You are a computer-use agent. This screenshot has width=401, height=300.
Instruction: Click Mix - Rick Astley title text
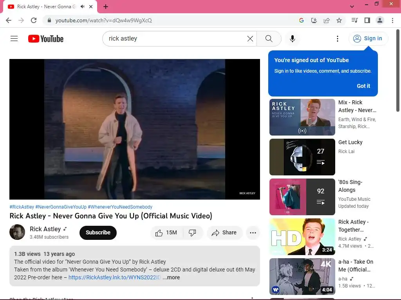pyautogui.click(x=357, y=106)
